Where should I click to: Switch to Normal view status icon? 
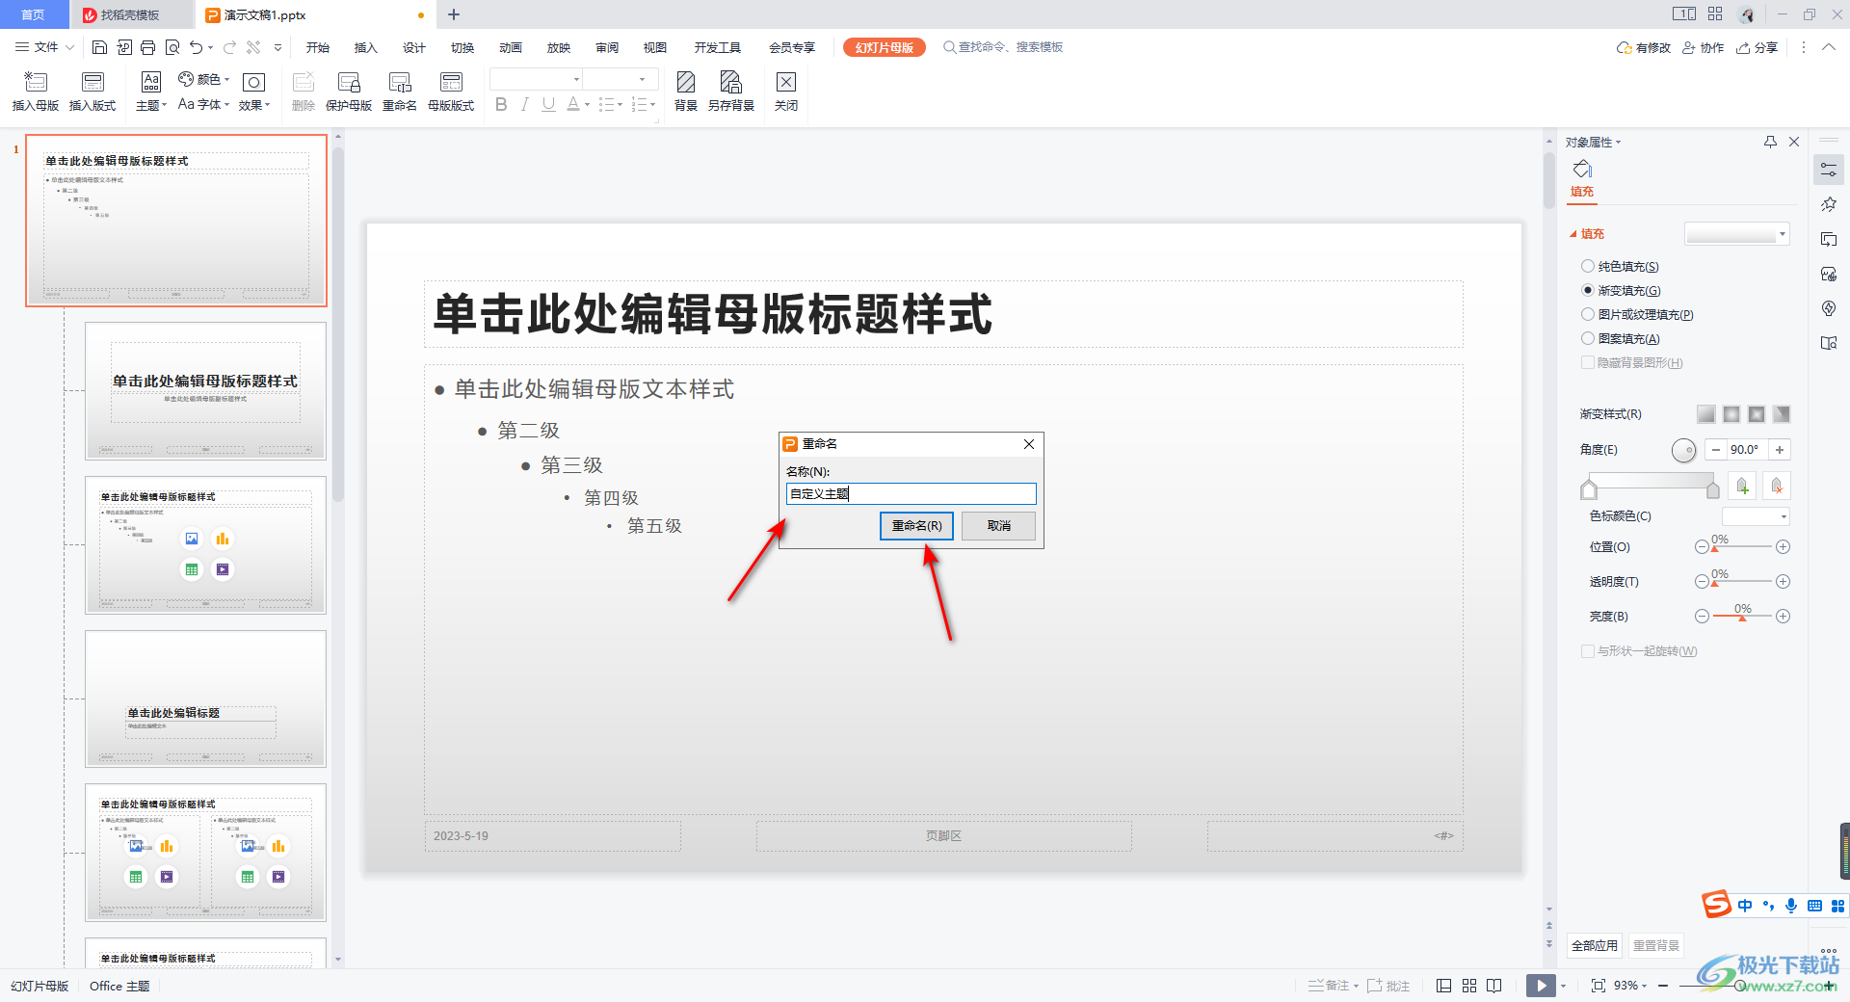1443,986
